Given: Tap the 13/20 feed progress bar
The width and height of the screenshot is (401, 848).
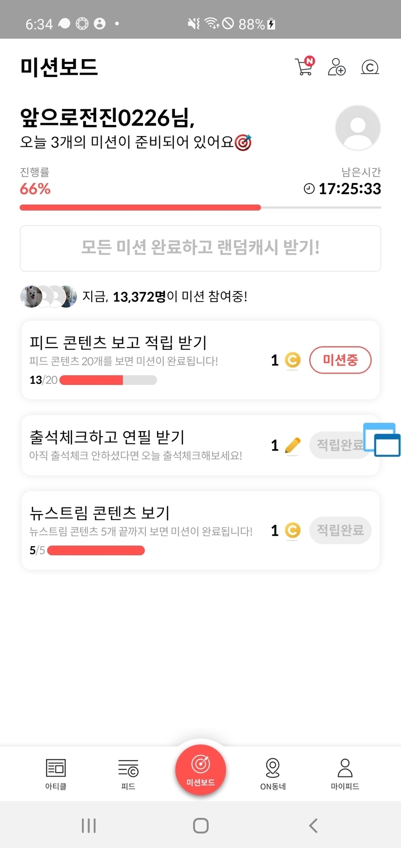Looking at the screenshot, I should click(x=108, y=380).
